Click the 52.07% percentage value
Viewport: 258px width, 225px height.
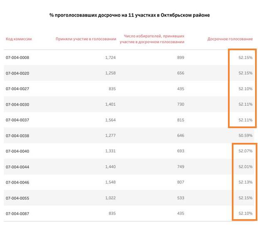(246, 151)
